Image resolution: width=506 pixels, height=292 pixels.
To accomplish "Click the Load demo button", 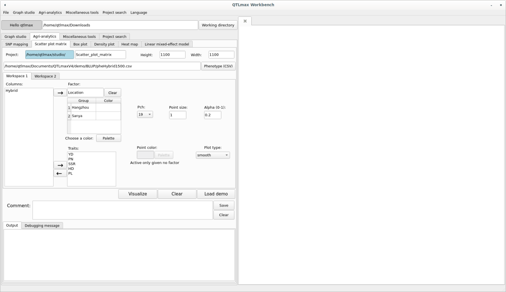I will click(216, 194).
